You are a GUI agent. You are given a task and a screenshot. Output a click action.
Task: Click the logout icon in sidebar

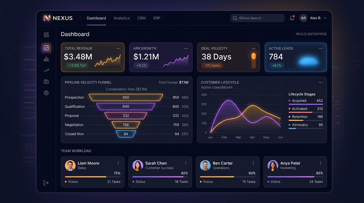pos(46,183)
